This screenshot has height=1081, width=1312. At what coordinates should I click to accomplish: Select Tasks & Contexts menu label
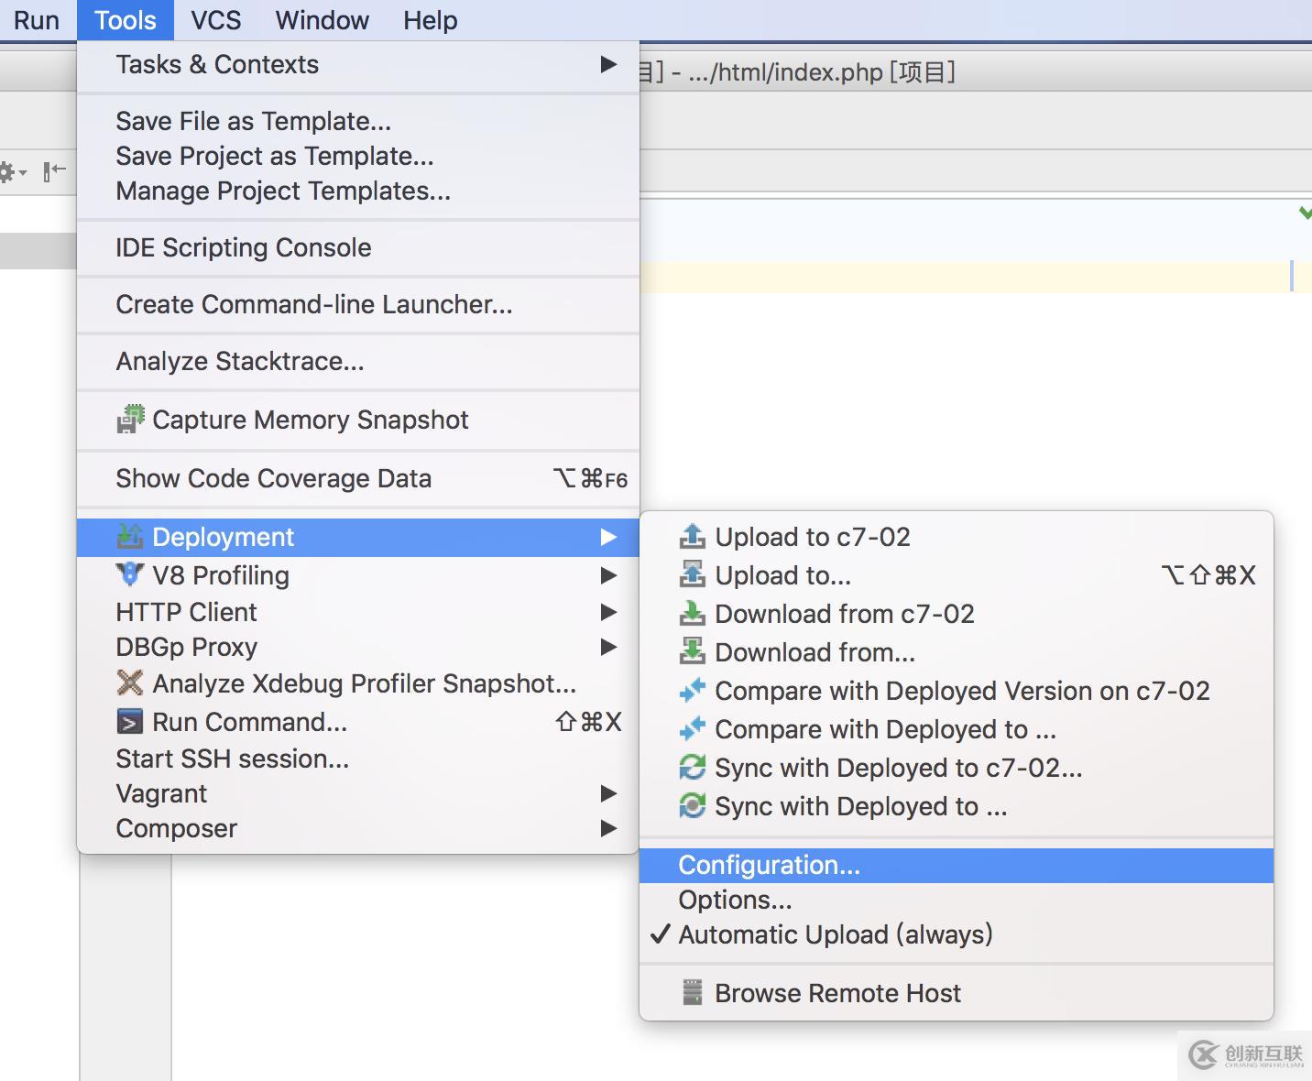point(217,64)
